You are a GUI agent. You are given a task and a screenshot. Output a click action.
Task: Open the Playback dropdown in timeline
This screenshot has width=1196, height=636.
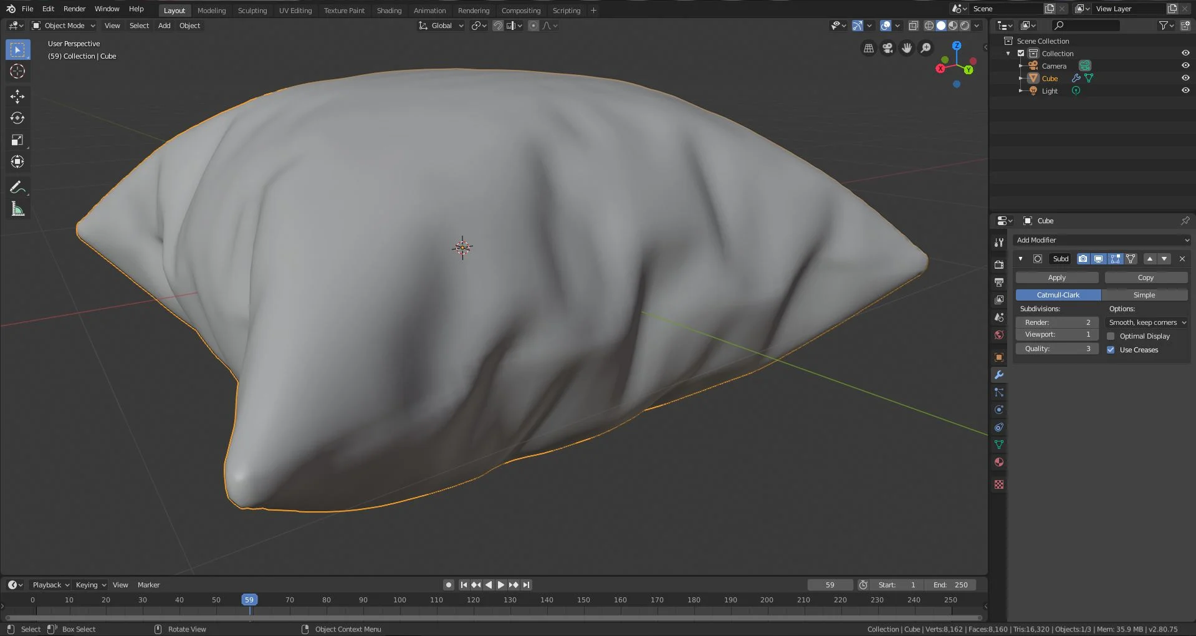click(50, 585)
